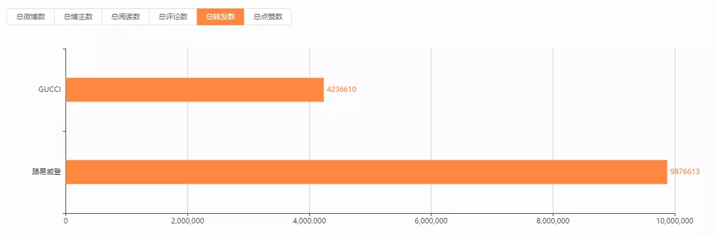The height and width of the screenshot is (236, 715).
Task: Select the 总博主数 tab
Action: [78, 17]
